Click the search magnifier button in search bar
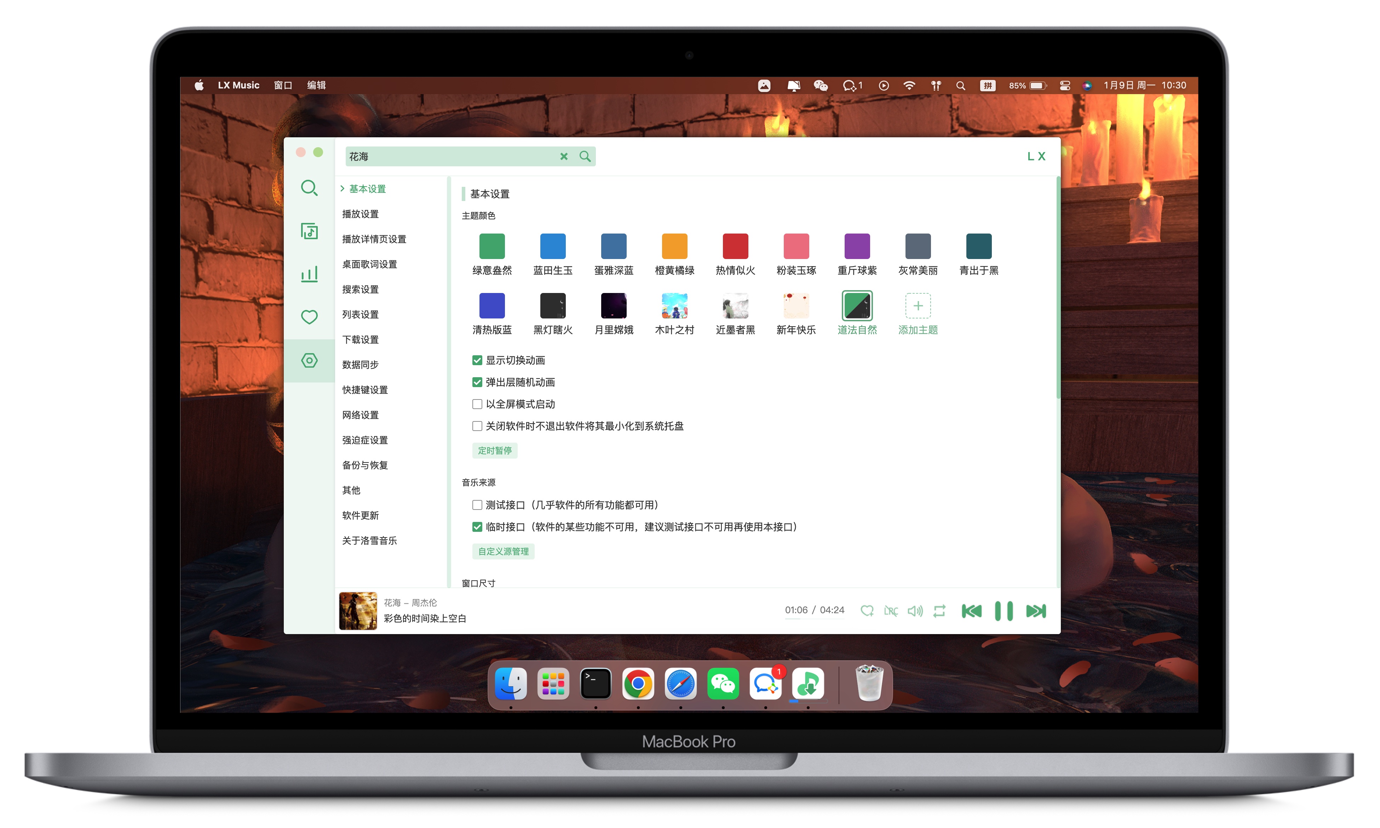The image size is (1380, 828). point(585,156)
